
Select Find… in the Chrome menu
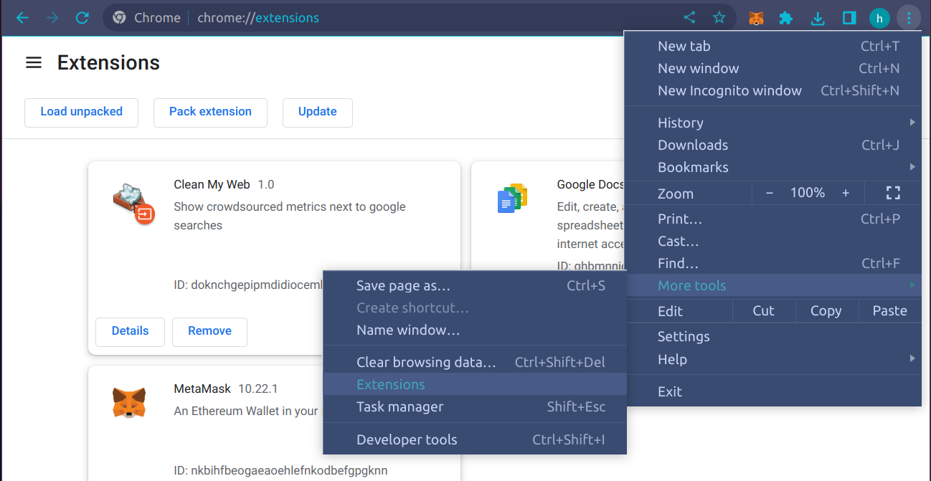[x=772, y=263]
